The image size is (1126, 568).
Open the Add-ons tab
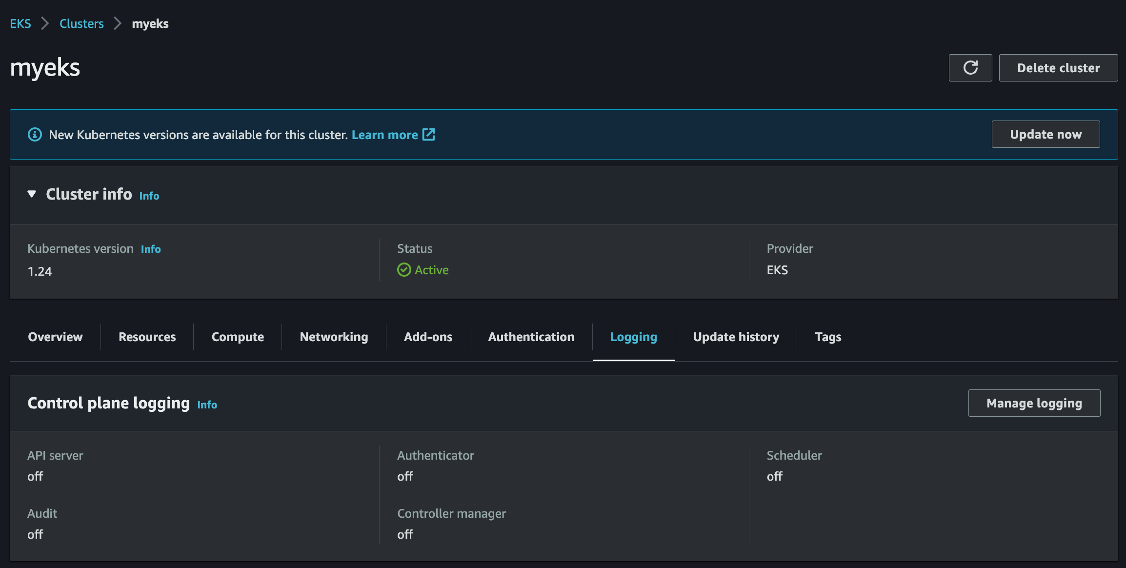428,337
